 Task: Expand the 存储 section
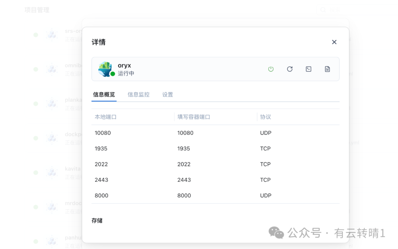97,220
